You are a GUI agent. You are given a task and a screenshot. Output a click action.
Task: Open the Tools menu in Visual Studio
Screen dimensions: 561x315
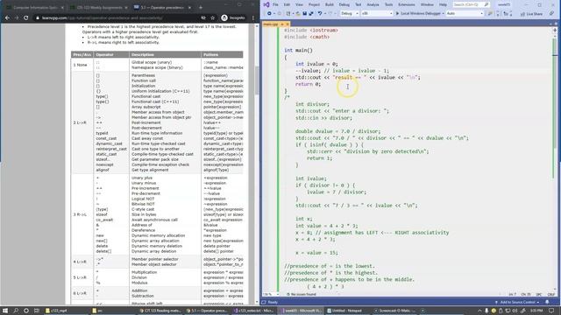(x=388, y=4)
